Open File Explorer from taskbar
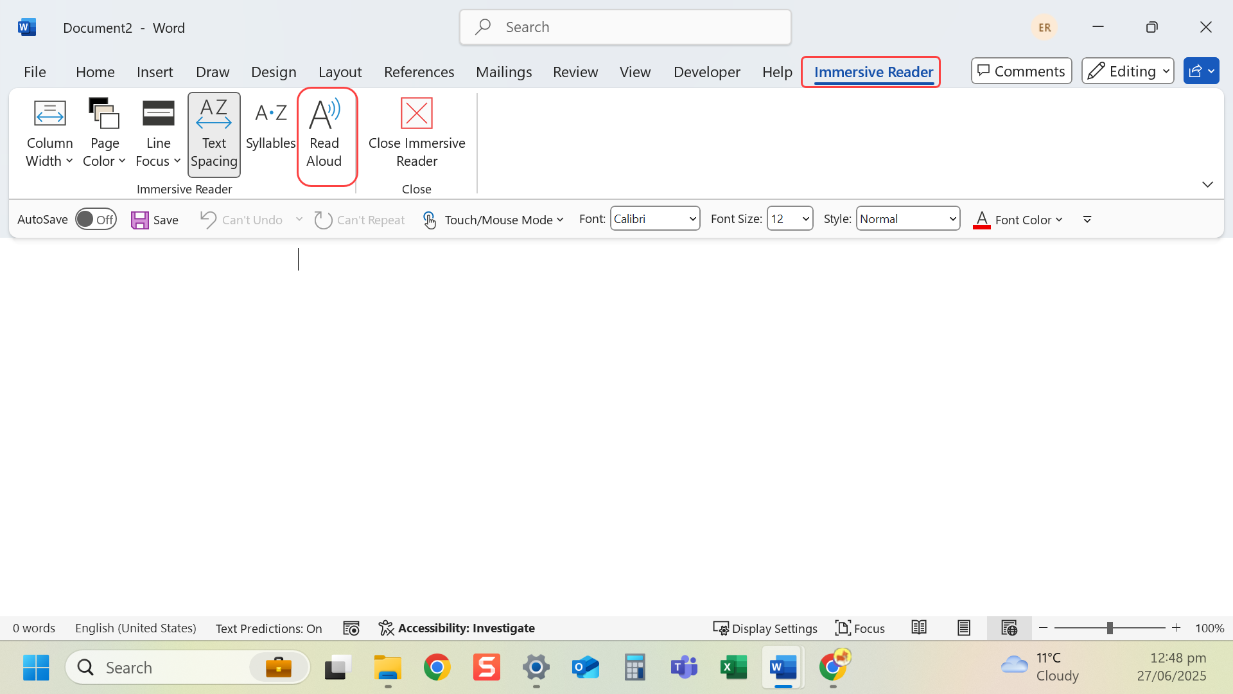 pyautogui.click(x=388, y=668)
